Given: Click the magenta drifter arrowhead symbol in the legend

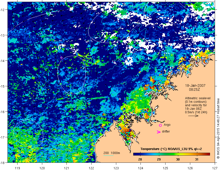Looking at the screenshot, I should [x=158, y=132].
